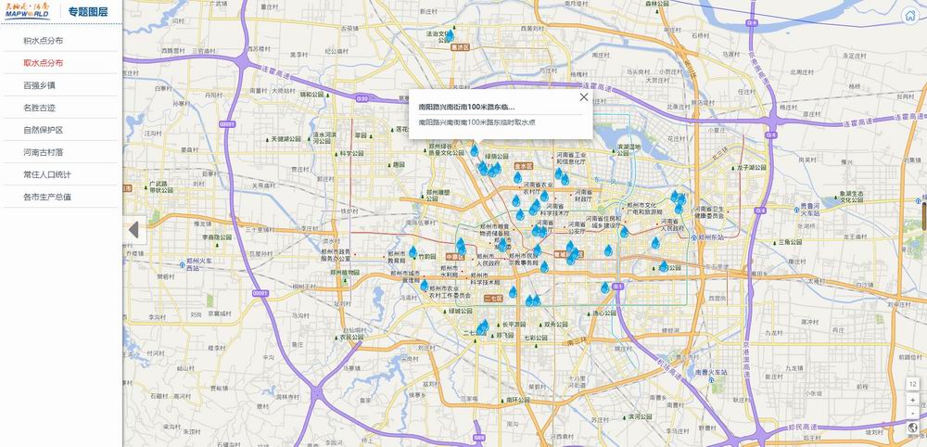Viewport: 927px width, 447px height.
Task: Click water marker near 竹韵园
Action: click(x=413, y=251)
